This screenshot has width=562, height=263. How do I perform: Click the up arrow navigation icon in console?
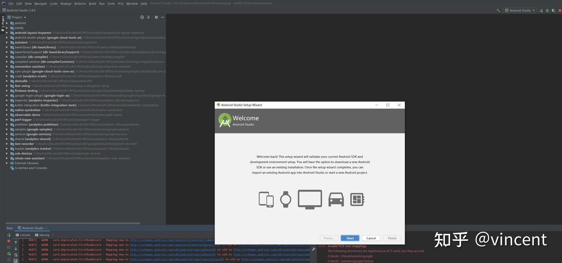click(x=16, y=242)
